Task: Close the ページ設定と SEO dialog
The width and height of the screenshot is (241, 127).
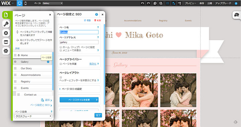Action: pyautogui.click(x=102, y=14)
